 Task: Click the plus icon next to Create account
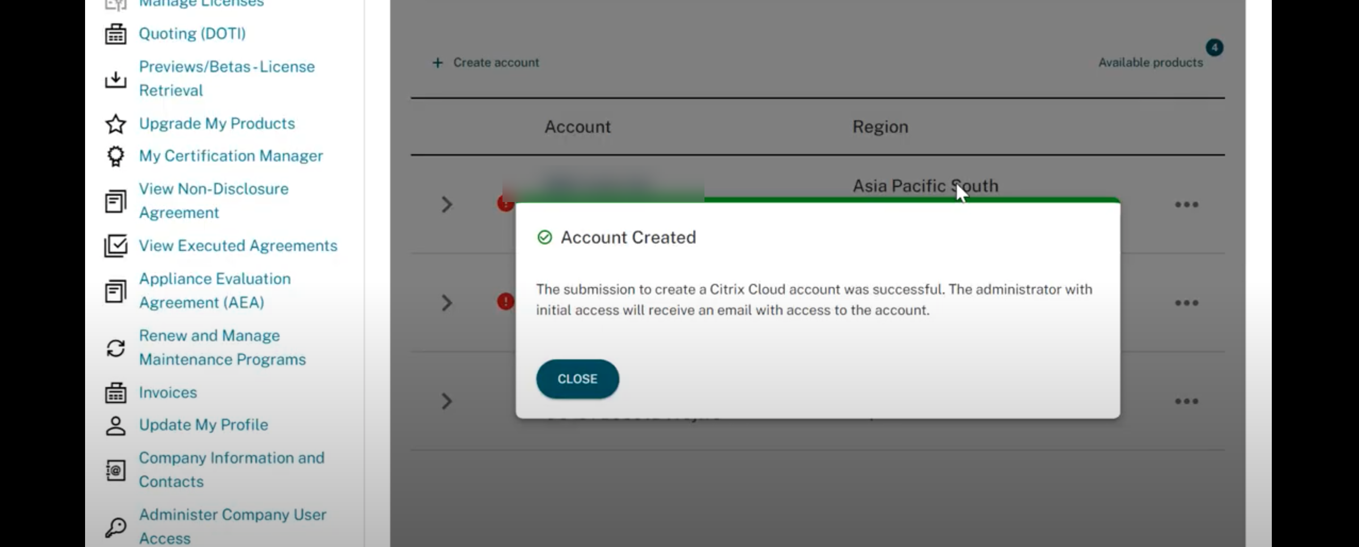(437, 63)
